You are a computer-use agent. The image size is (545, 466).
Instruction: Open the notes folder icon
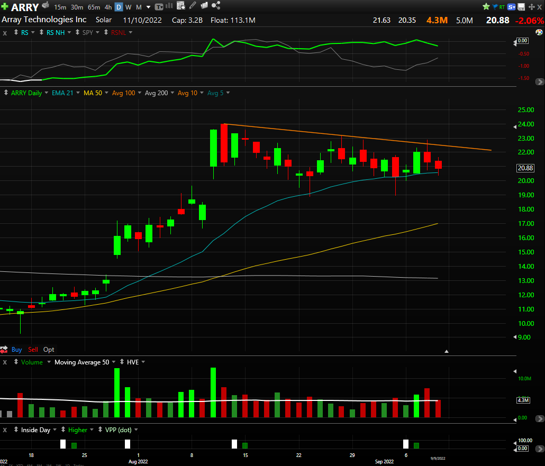click(x=204, y=6)
